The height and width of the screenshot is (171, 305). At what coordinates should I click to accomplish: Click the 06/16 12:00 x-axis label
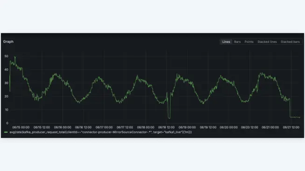point(83,127)
